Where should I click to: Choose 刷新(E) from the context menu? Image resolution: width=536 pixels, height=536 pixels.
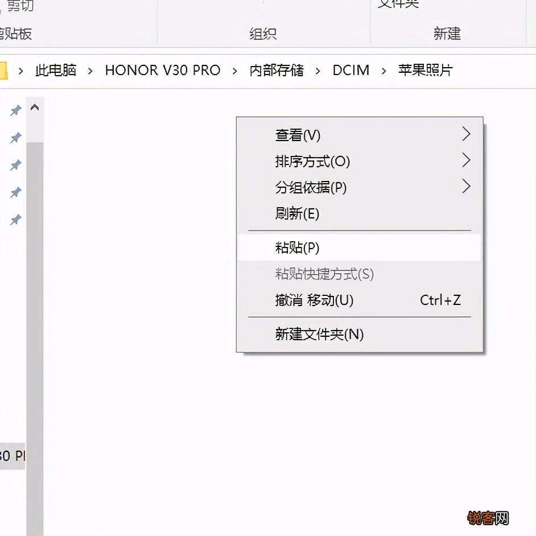point(359,213)
